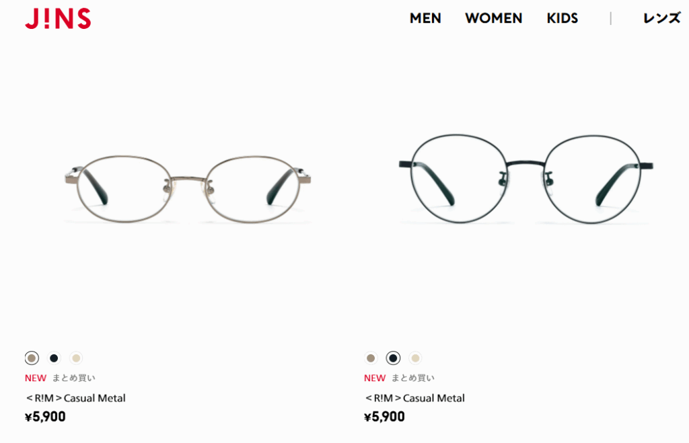Image resolution: width=689 pixels, height=443 pixels.
Task: Select dark navy swatch for left glasses
Action: click(54, 358)
